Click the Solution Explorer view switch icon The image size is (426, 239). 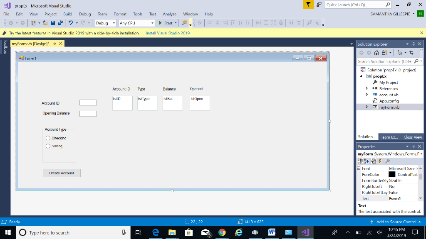(x=384, y=53)
